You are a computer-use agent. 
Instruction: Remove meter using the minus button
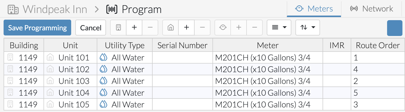[x=255, y=28]
